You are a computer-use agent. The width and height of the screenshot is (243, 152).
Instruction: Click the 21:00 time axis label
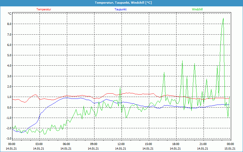click(203, 144)
